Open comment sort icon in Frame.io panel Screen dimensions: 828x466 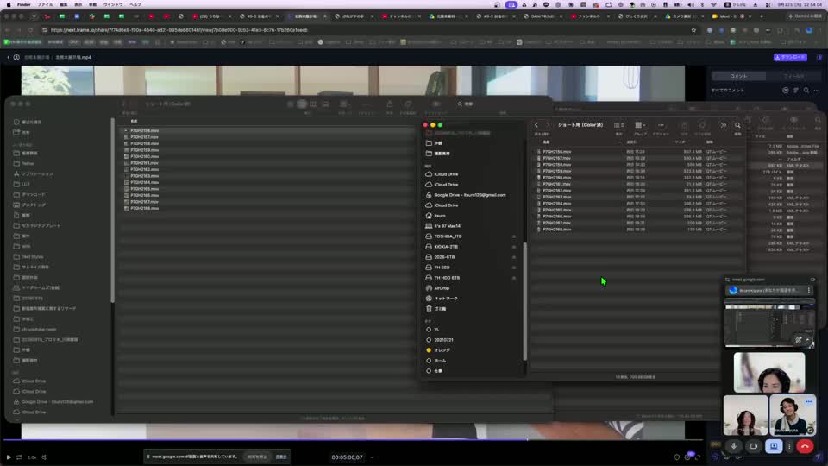point(796,91)
